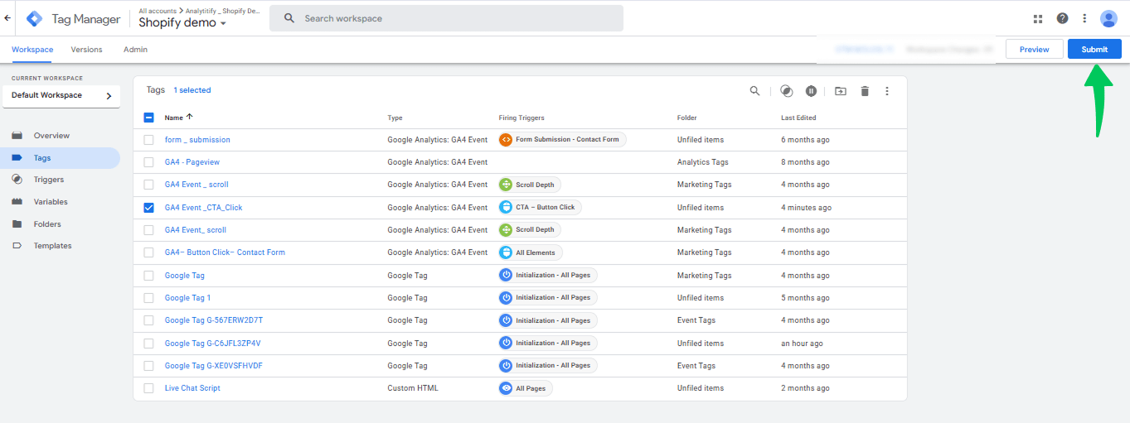The width and height of the screenshot is (1130, 423).
Task: Click the Templates sidebar icon
Action: (17, 246)
